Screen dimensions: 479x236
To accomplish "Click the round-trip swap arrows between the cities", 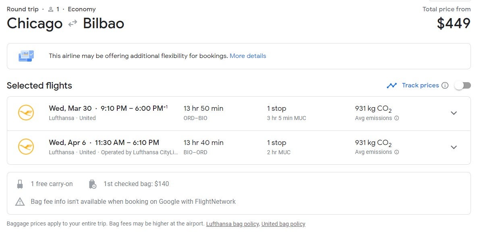I will [x=73, y=23].
